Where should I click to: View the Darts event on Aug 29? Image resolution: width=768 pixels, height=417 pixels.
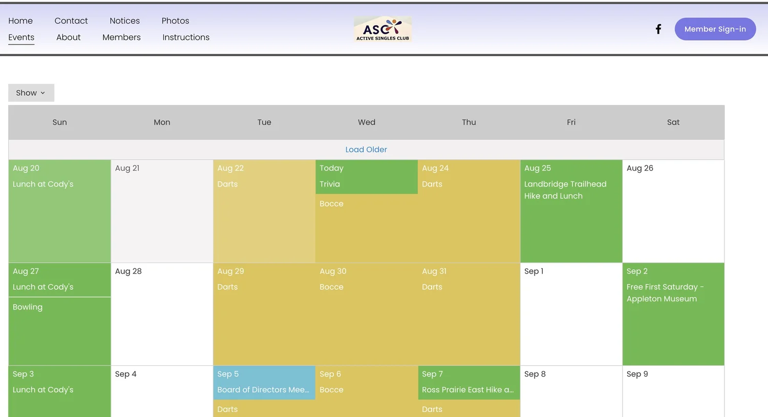[227, 287]
